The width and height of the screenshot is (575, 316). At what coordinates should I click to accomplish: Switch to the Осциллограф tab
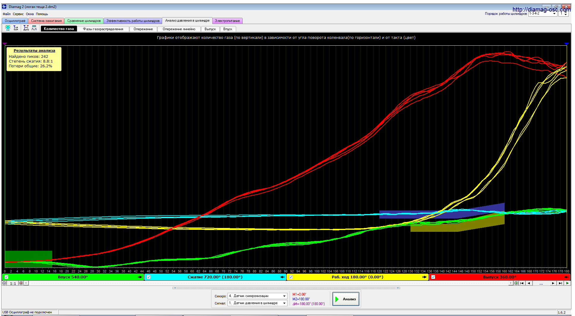click(x=15, y=21)
